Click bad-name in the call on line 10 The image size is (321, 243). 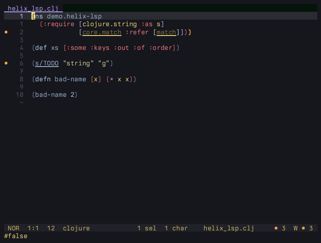tap(51, 95)
